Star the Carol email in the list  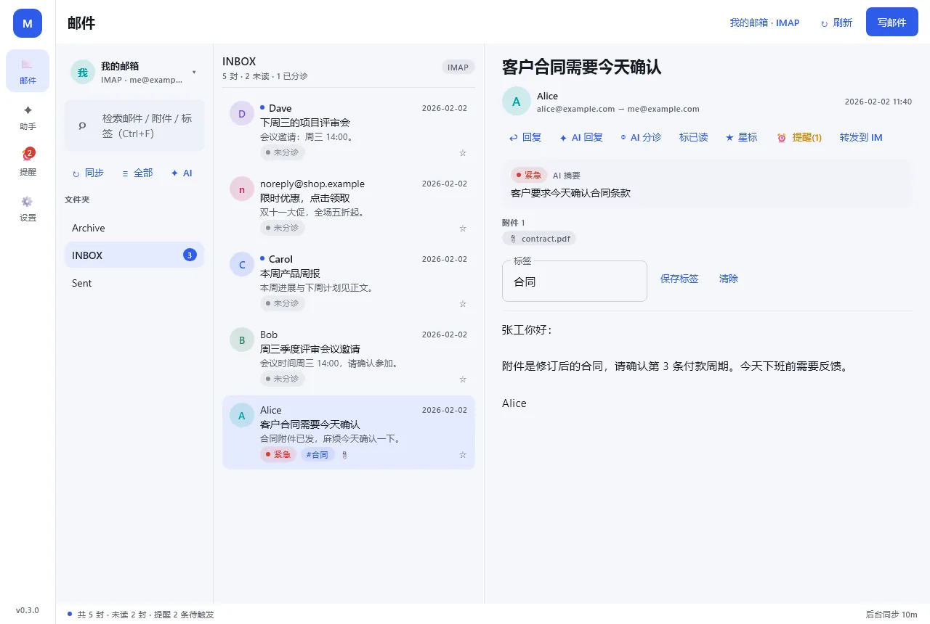tap(463, 304)
